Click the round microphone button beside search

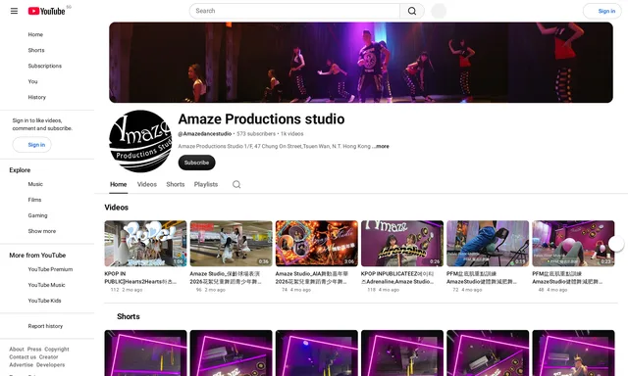pos(439,11)
